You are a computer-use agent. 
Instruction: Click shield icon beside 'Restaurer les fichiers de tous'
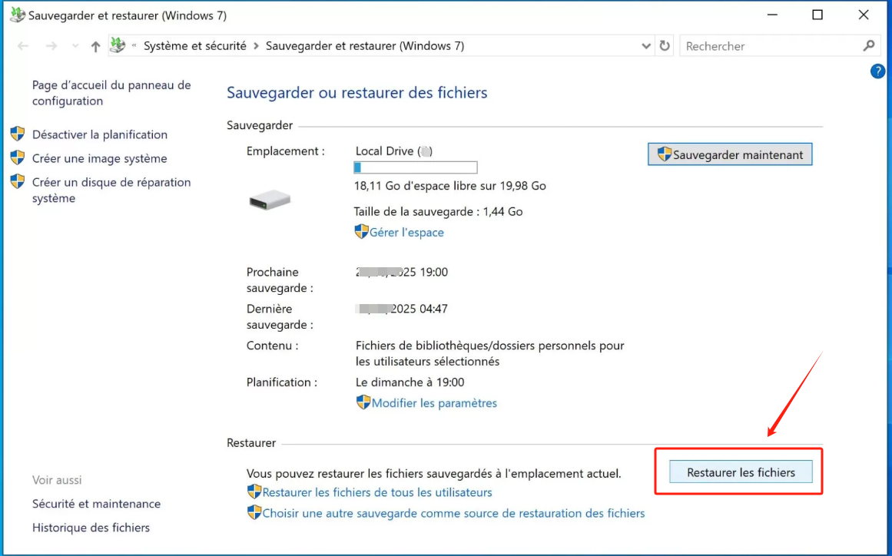click(x=254, y=491)
